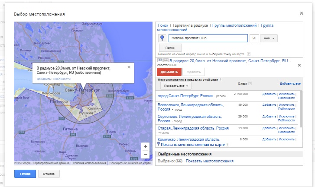Go to previous result with << arrow
This screenshot has height=187, width=315.
click(160, 60)
